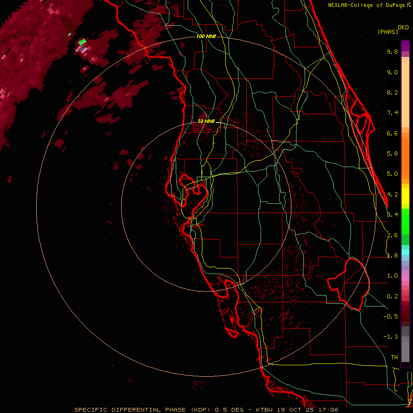The height and width of the screenshot is (413, 413).
Task: Click the -1.3 value on color scale
Action: (x=391, y=337)
